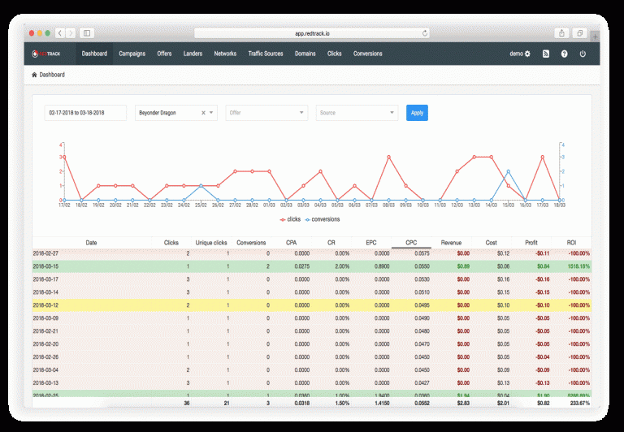This screenshot has width=624, height=432.
Task: Click the RedTrack logo
Action: pos(47,54)
